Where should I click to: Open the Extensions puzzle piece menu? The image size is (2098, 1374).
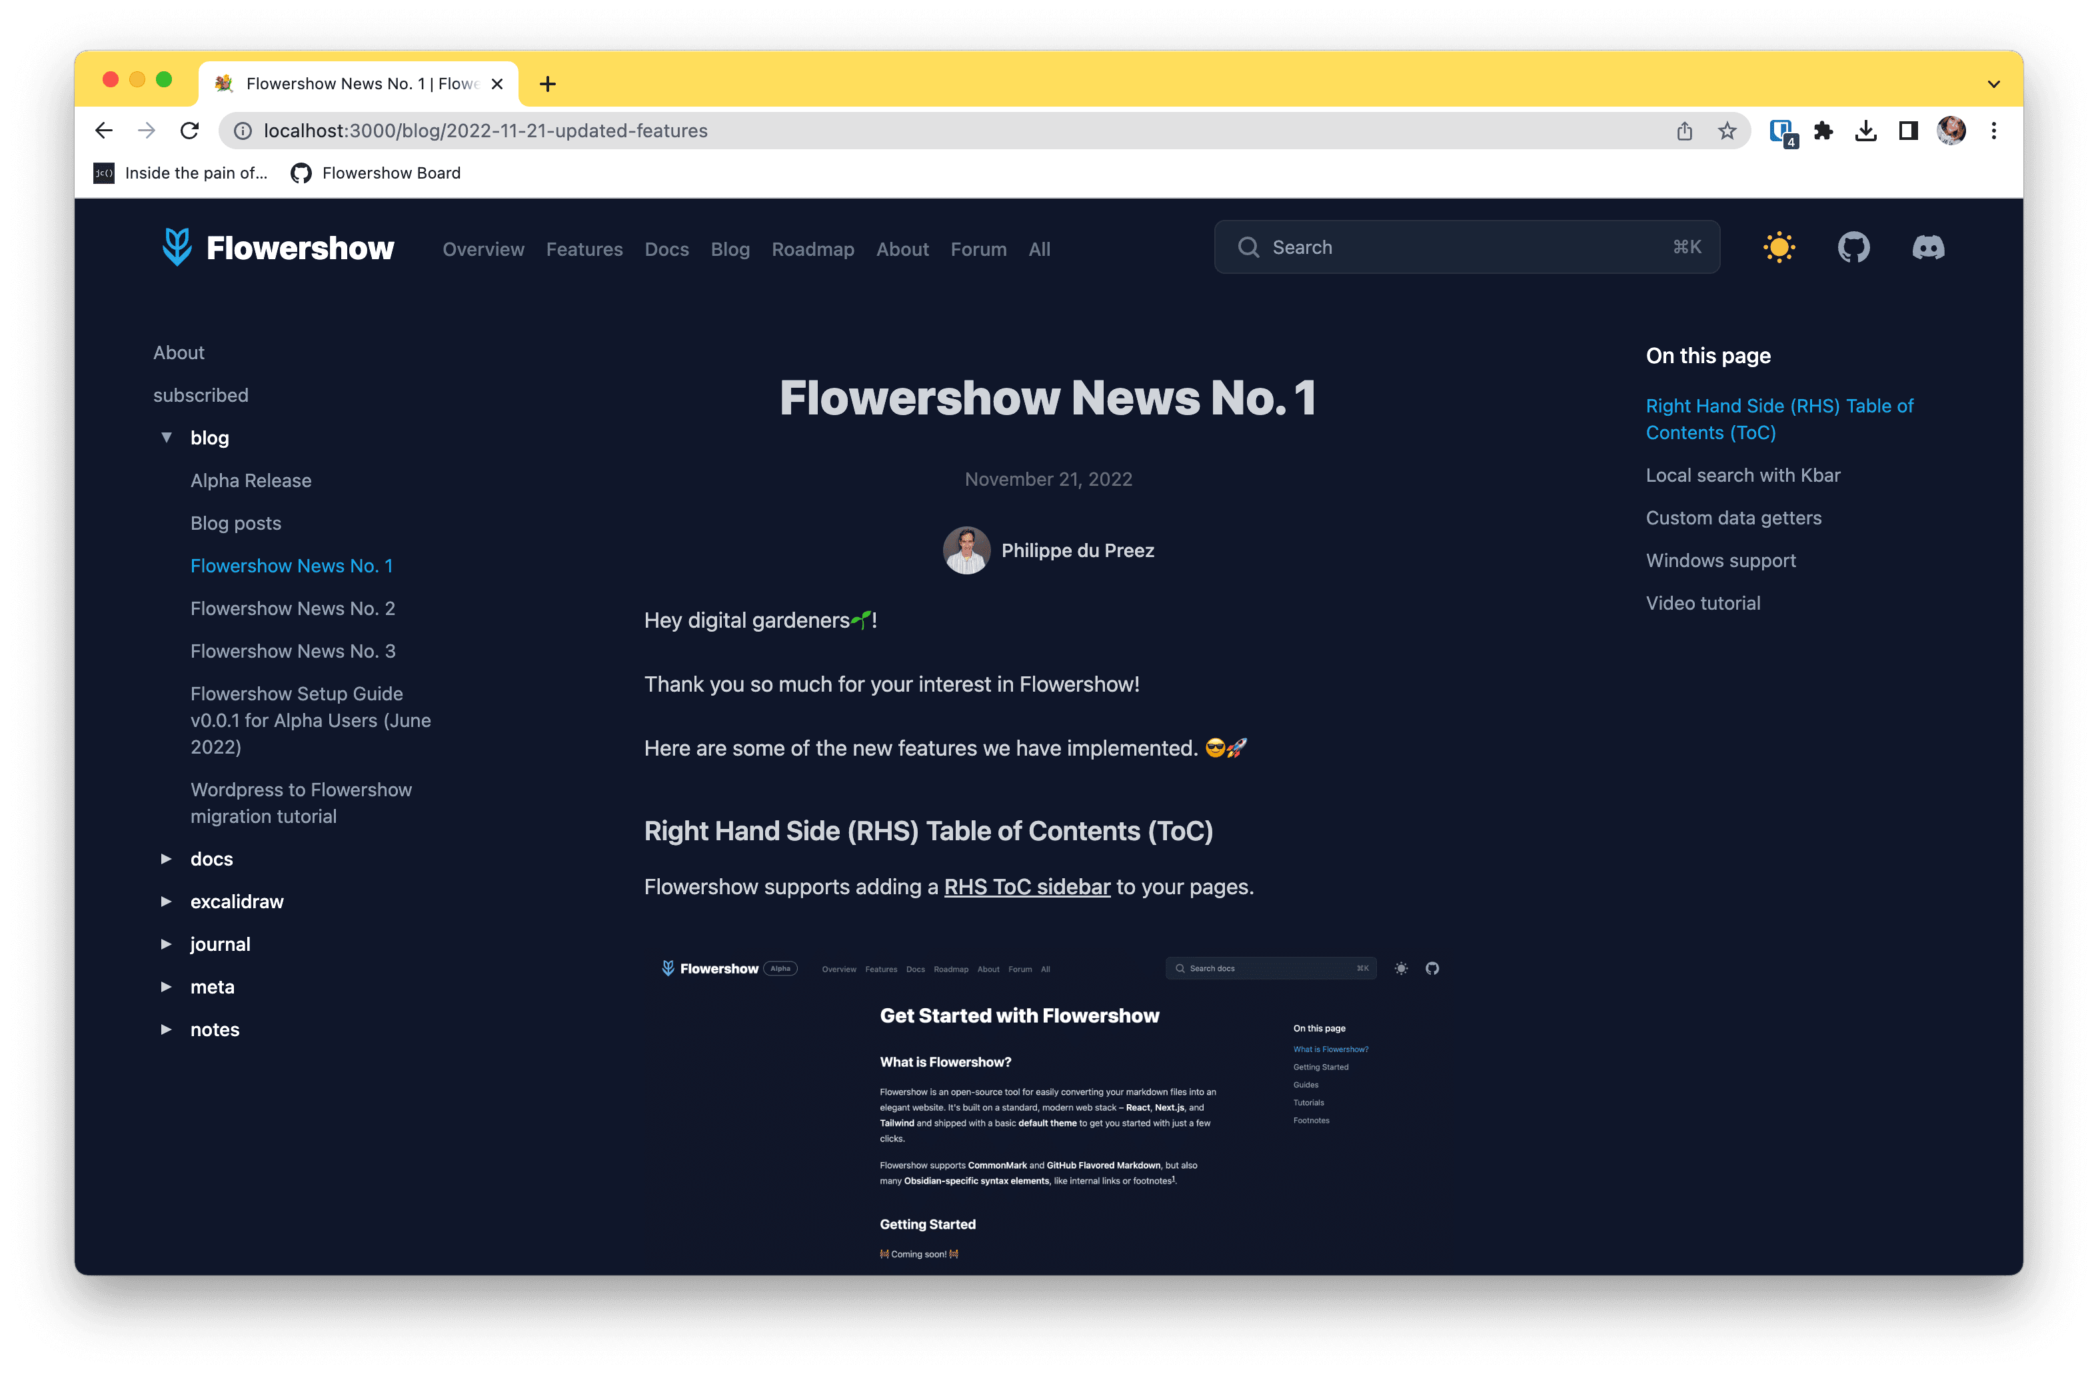[1823, 131]
